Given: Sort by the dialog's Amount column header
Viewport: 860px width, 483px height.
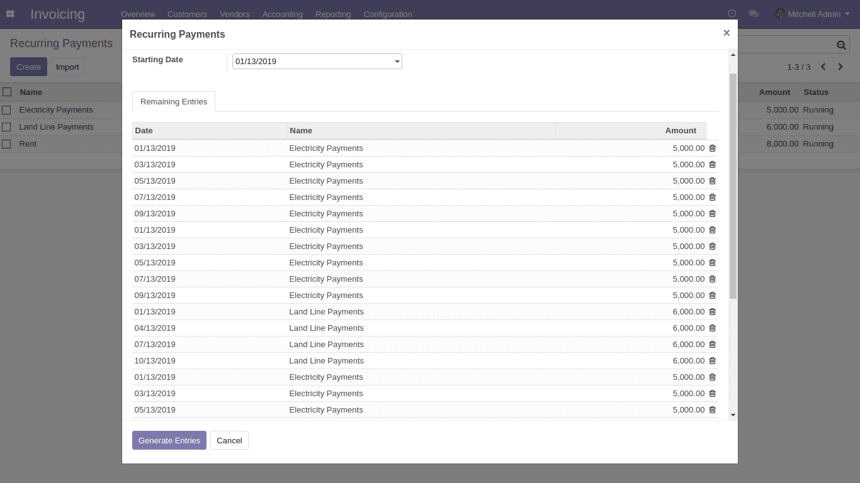Looking at the screenshot, I should 631,131.
